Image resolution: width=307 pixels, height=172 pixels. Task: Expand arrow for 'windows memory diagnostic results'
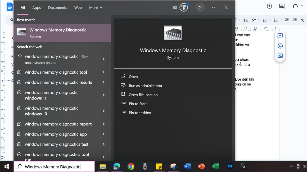click(104, 82)
